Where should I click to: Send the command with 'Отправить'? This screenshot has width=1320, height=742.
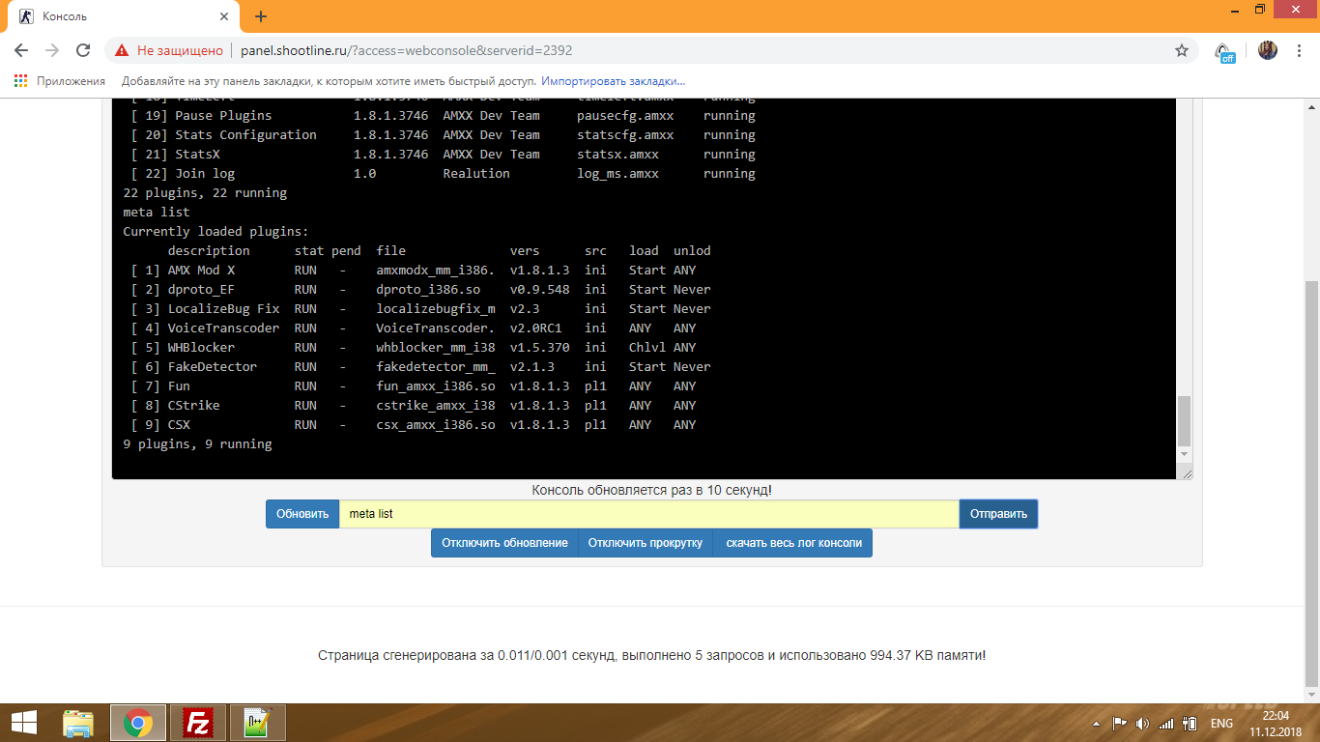pyautogui.click(x=998, y=514)
